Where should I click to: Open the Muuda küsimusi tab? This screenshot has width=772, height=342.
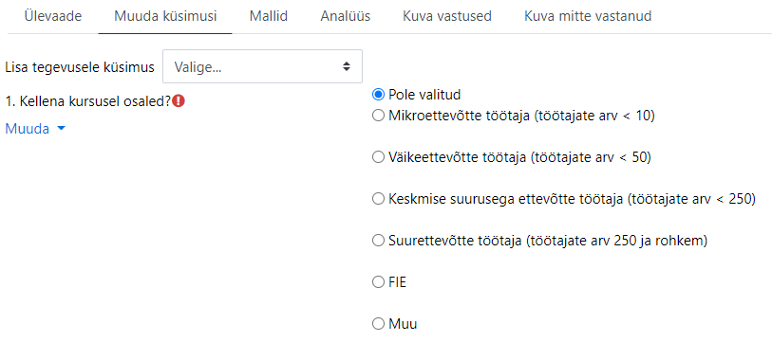pos(165,17)
